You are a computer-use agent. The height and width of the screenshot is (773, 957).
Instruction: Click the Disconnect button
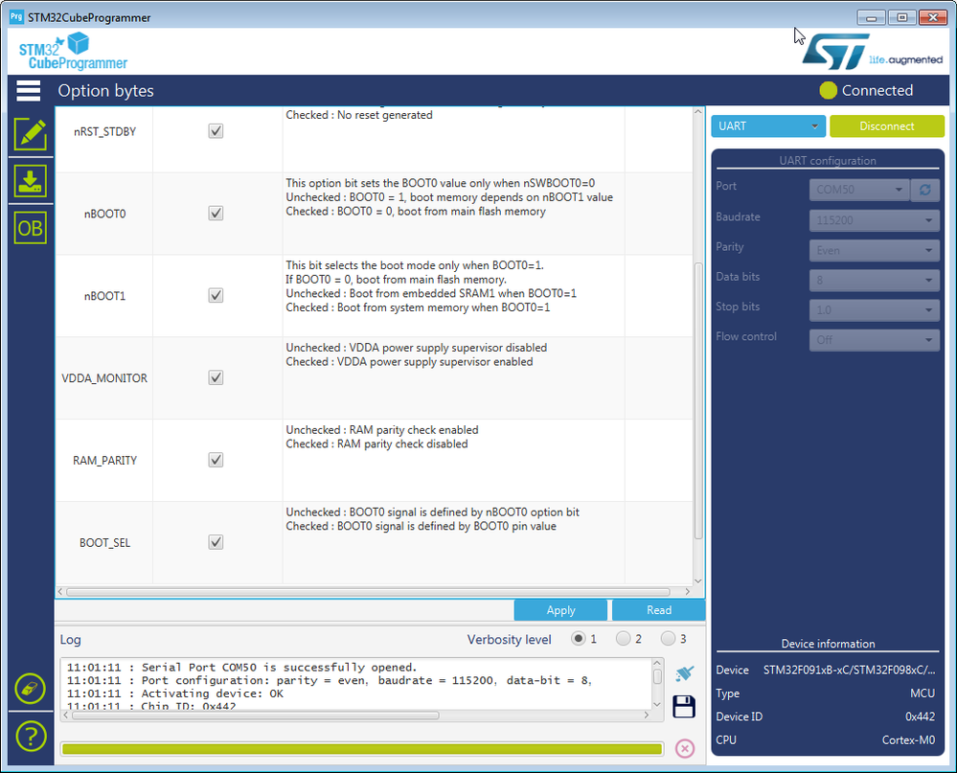pos(887,126)
